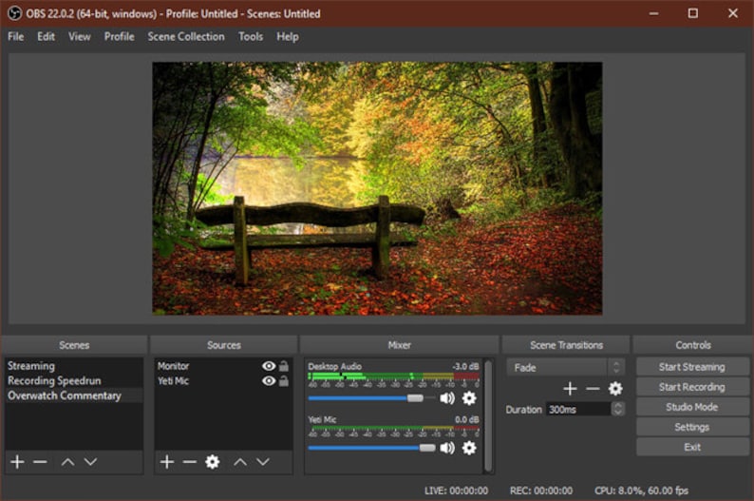The width and height of the screenshot is (754, 501).
Task: Open Settings from Controls panel
Action: (x=692, y=427)
